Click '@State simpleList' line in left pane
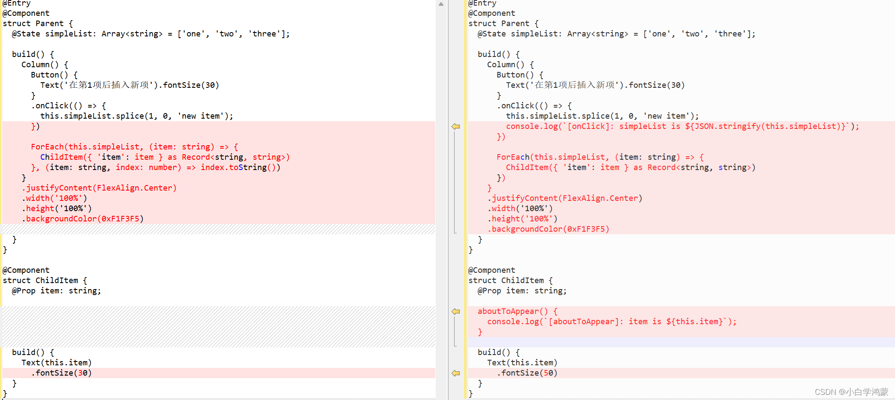895x400 pixels. [151, 34]
